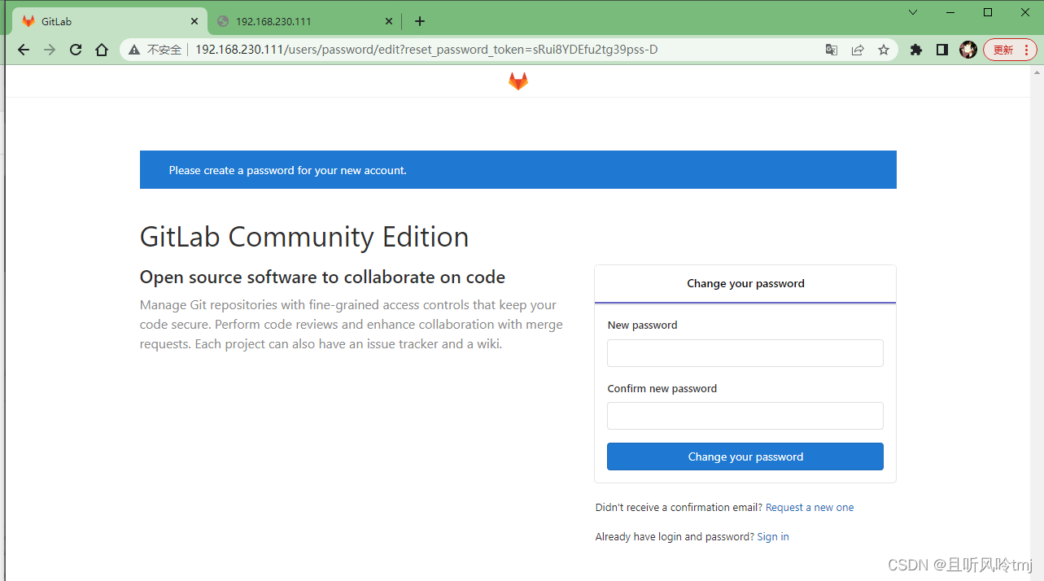The image size is (1044, 581).
Task: Click the red 更新 update button
Action: [1010, 50]
